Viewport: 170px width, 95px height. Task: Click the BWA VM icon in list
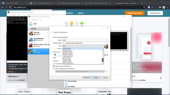click(31, 51)
